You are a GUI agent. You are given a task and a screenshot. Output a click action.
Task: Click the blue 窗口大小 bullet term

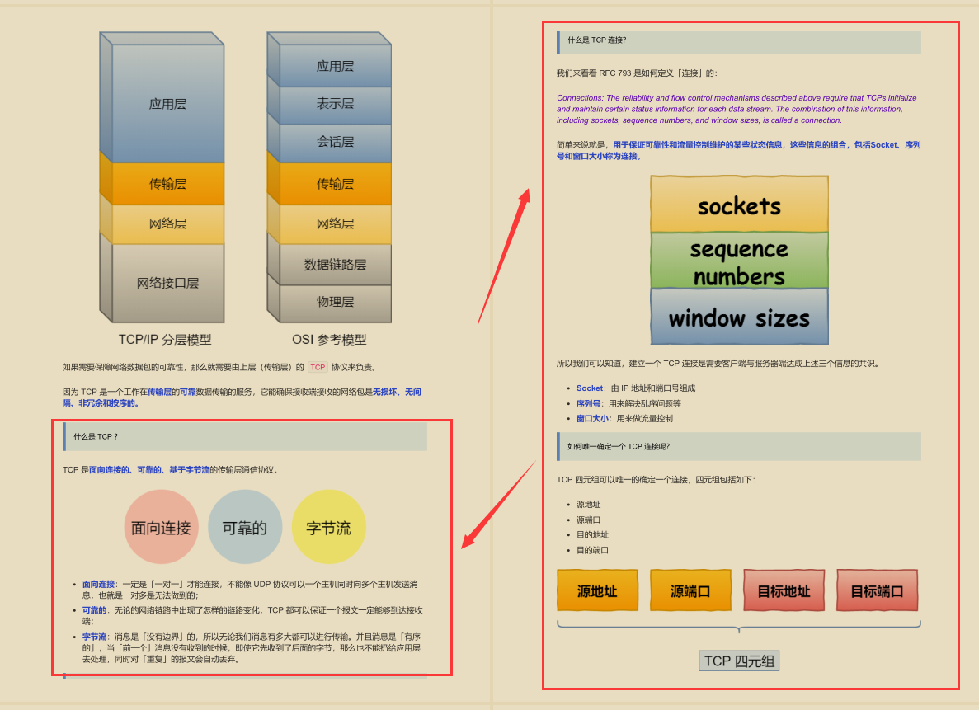pos(591,419)
